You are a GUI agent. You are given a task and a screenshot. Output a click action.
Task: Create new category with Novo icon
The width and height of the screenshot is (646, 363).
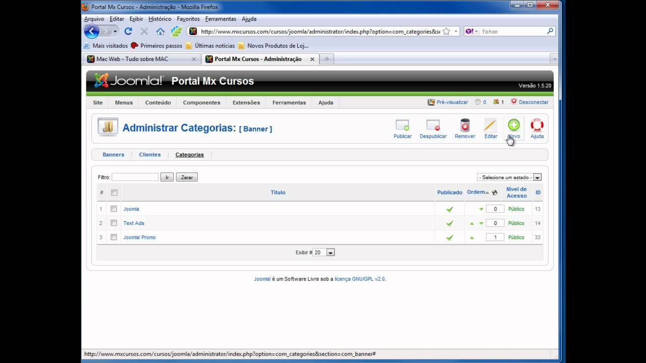[x=514, y=126]
